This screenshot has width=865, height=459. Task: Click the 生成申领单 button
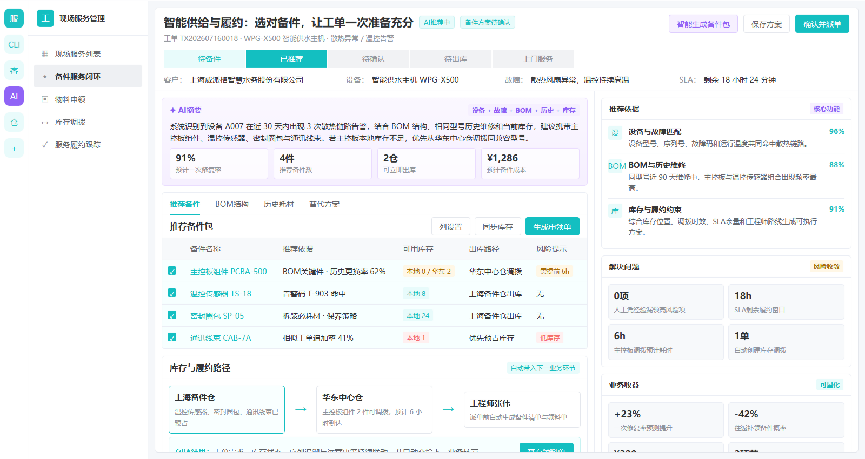553,227
